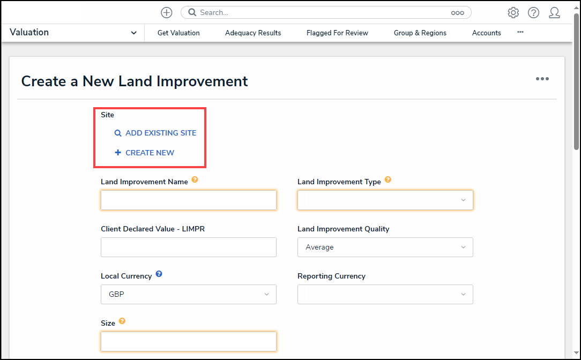Open the Group & Regions tab
The width and height of the screenshot is (581, 360).
click(x=420, y=33)
